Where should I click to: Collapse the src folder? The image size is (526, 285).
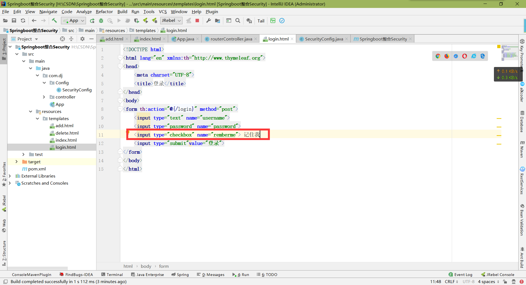tap(17, 54)
